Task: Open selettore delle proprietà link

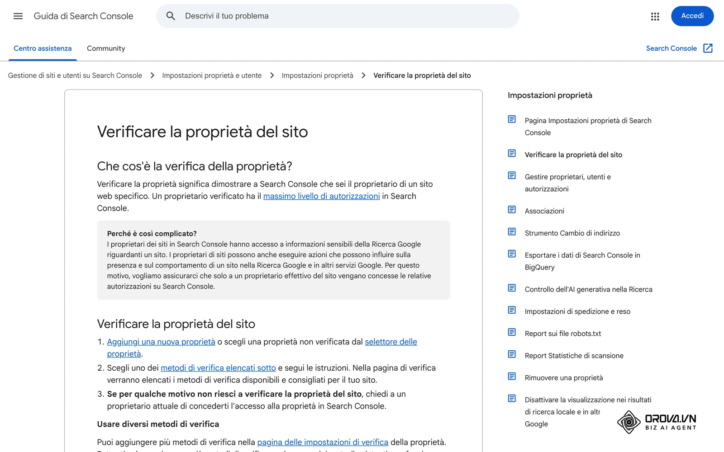Action: [391, 342]
